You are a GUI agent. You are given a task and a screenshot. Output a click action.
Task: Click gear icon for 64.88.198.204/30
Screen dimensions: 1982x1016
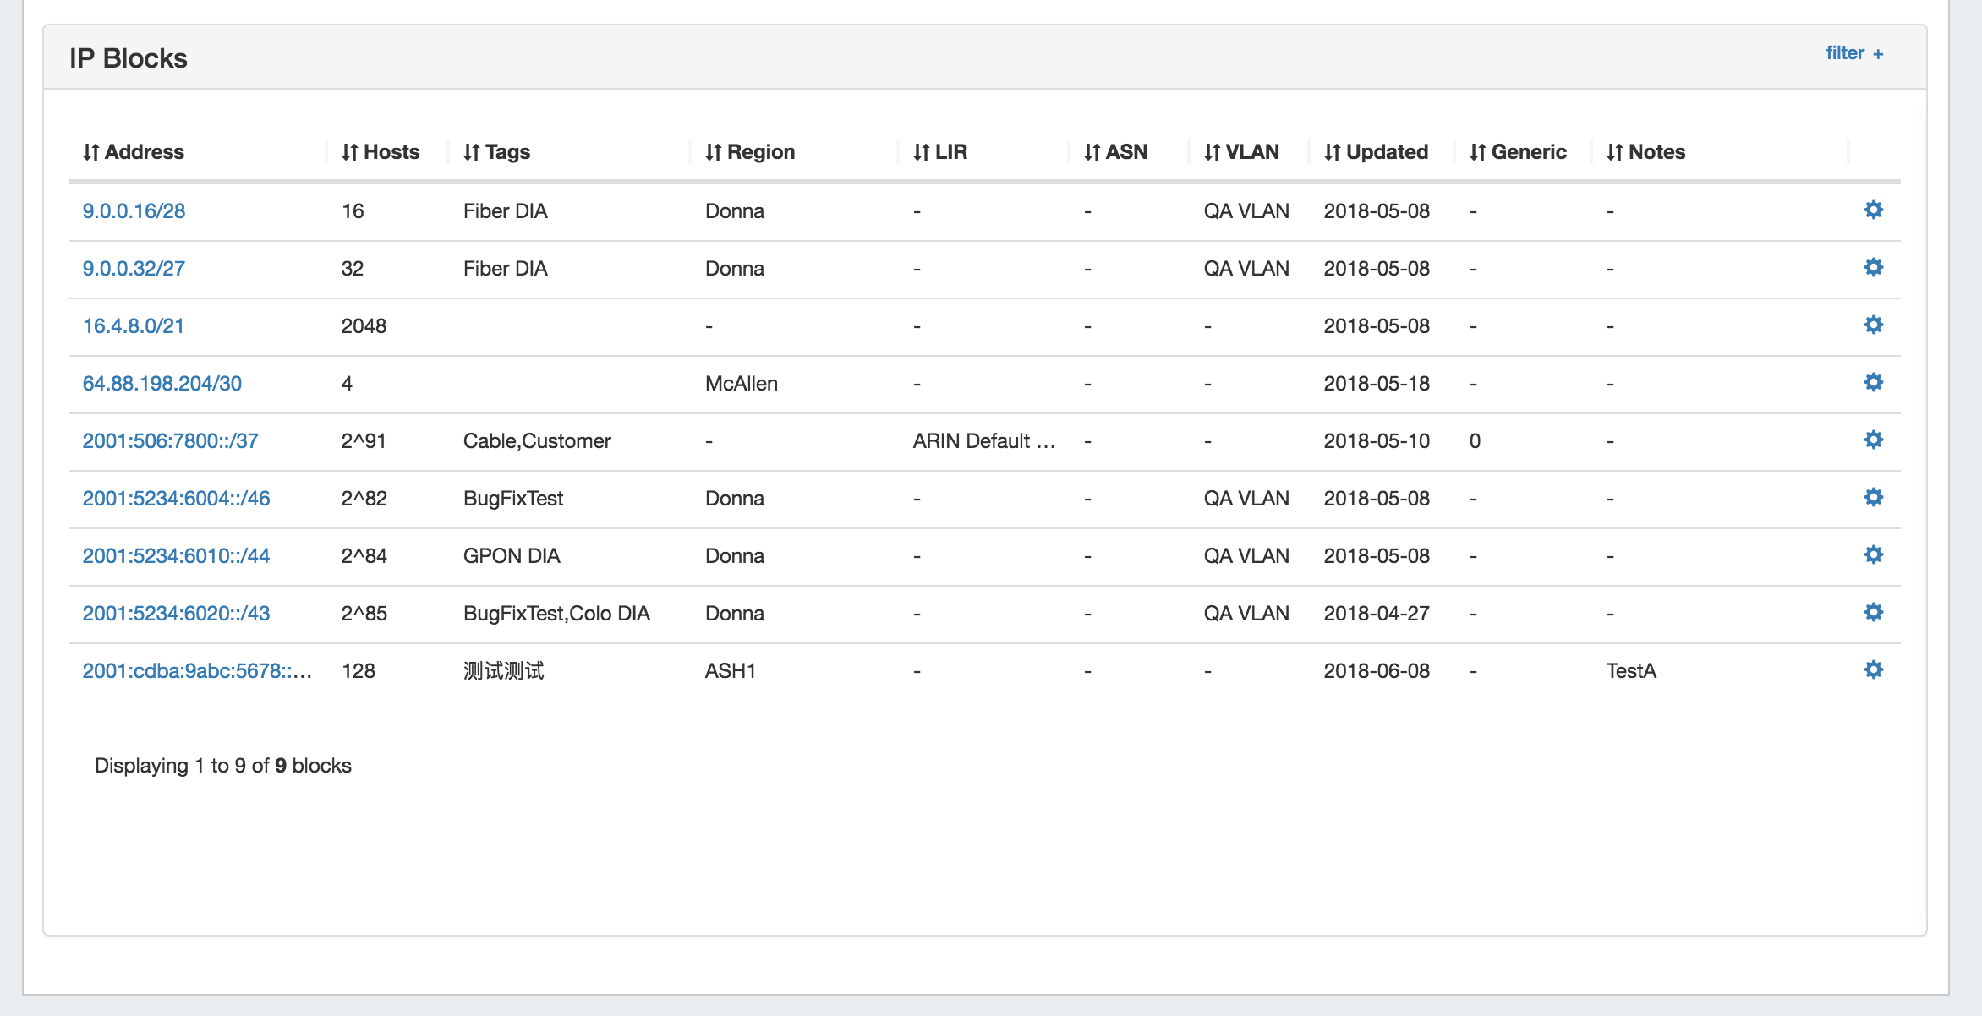click(1873, 382)
